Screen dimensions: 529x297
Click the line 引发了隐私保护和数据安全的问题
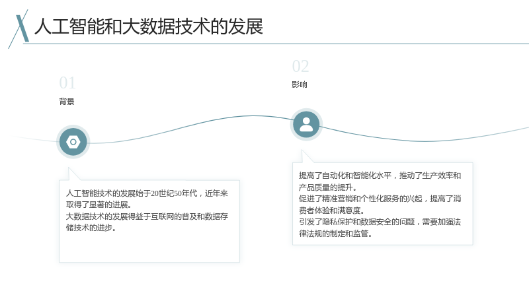(357, 222)
